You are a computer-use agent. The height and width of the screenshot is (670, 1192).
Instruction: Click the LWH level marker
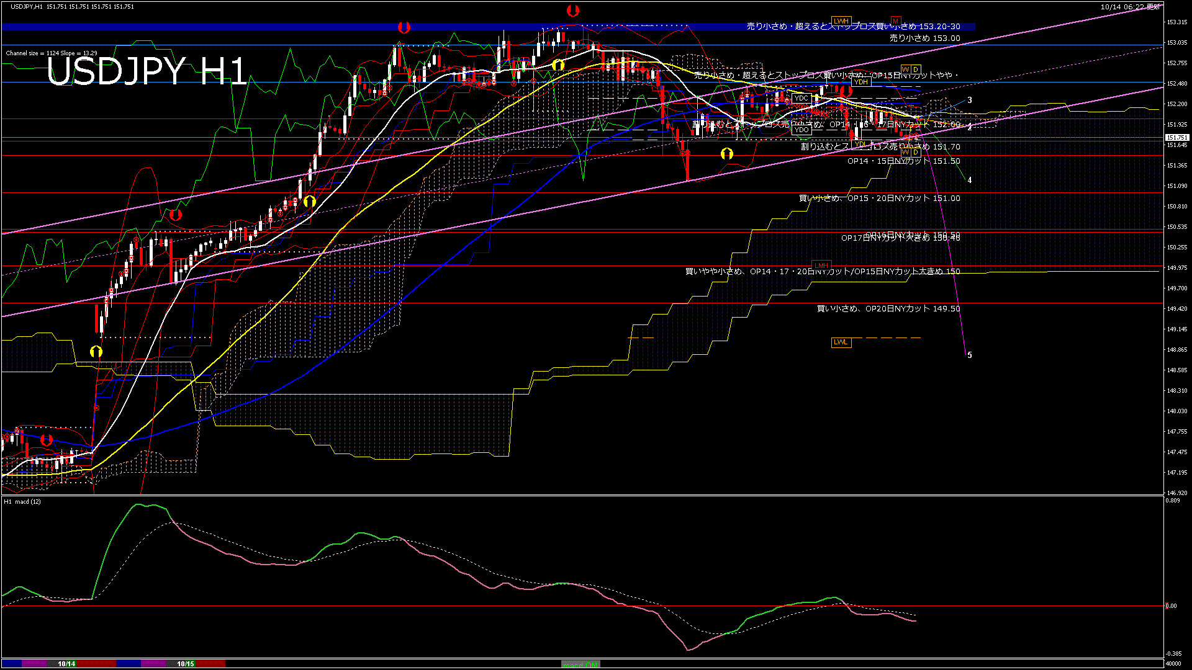click(x=841, y=21)
